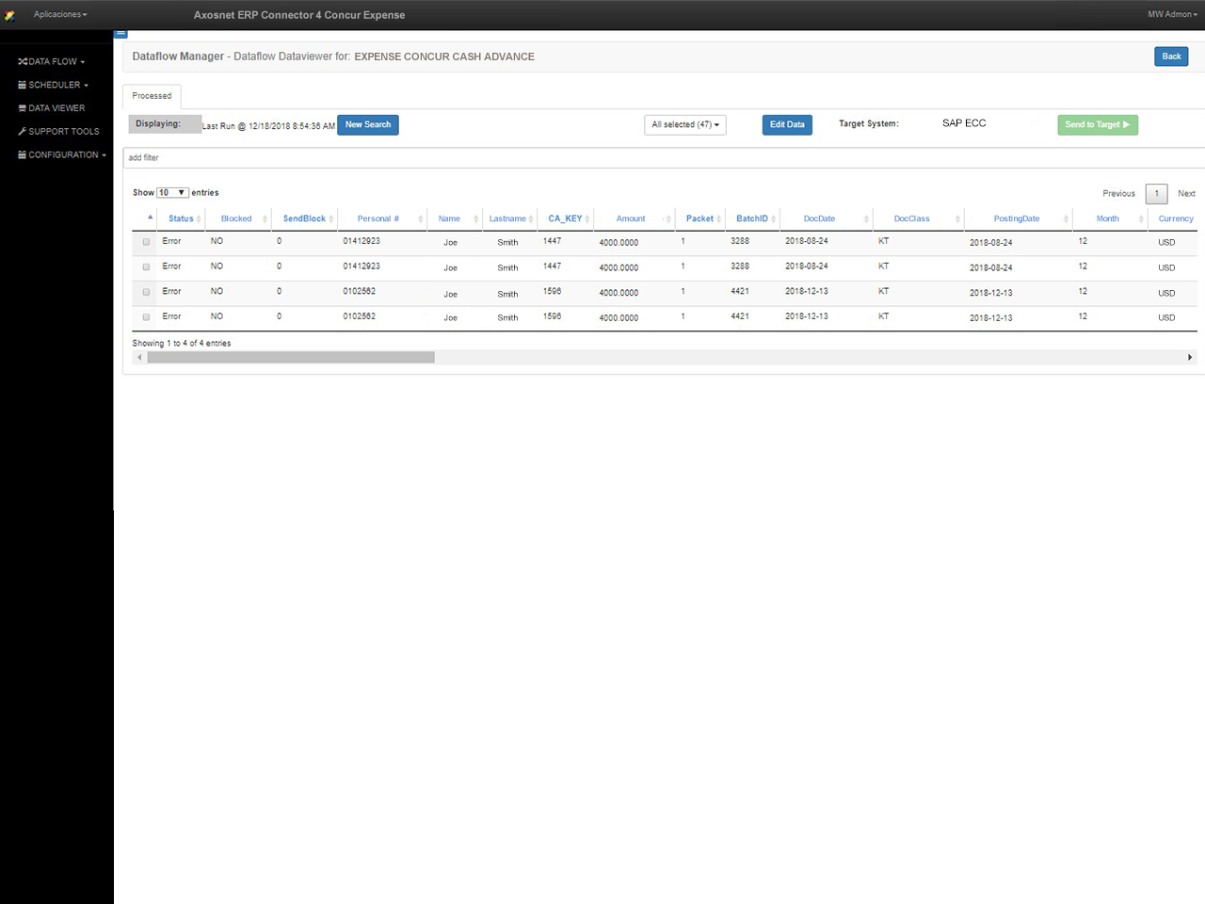This screenshot has width=1205, height=904.
Task: Click the New Search button
Action: 367,124
